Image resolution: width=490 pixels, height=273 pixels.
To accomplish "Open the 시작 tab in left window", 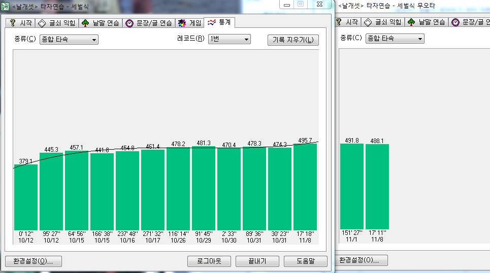I will (20, 23).
